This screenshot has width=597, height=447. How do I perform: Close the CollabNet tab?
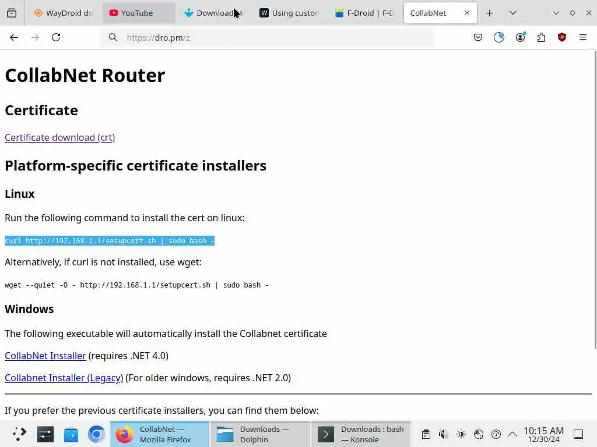(467, 13)
